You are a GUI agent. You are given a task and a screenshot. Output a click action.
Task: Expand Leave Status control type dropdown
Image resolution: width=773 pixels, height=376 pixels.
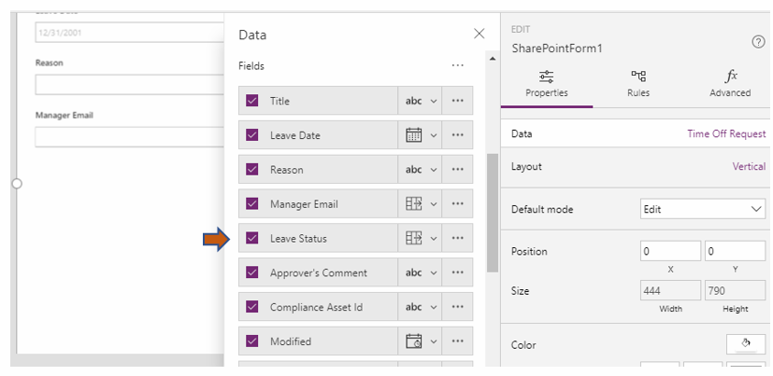pyautogui.click(x=434, y=239)
